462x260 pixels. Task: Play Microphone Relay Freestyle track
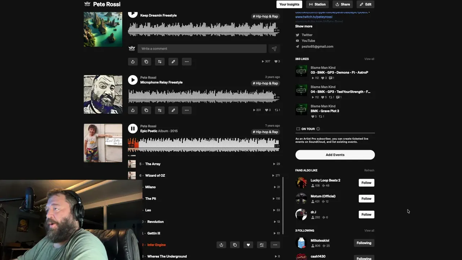click(133, 80)
